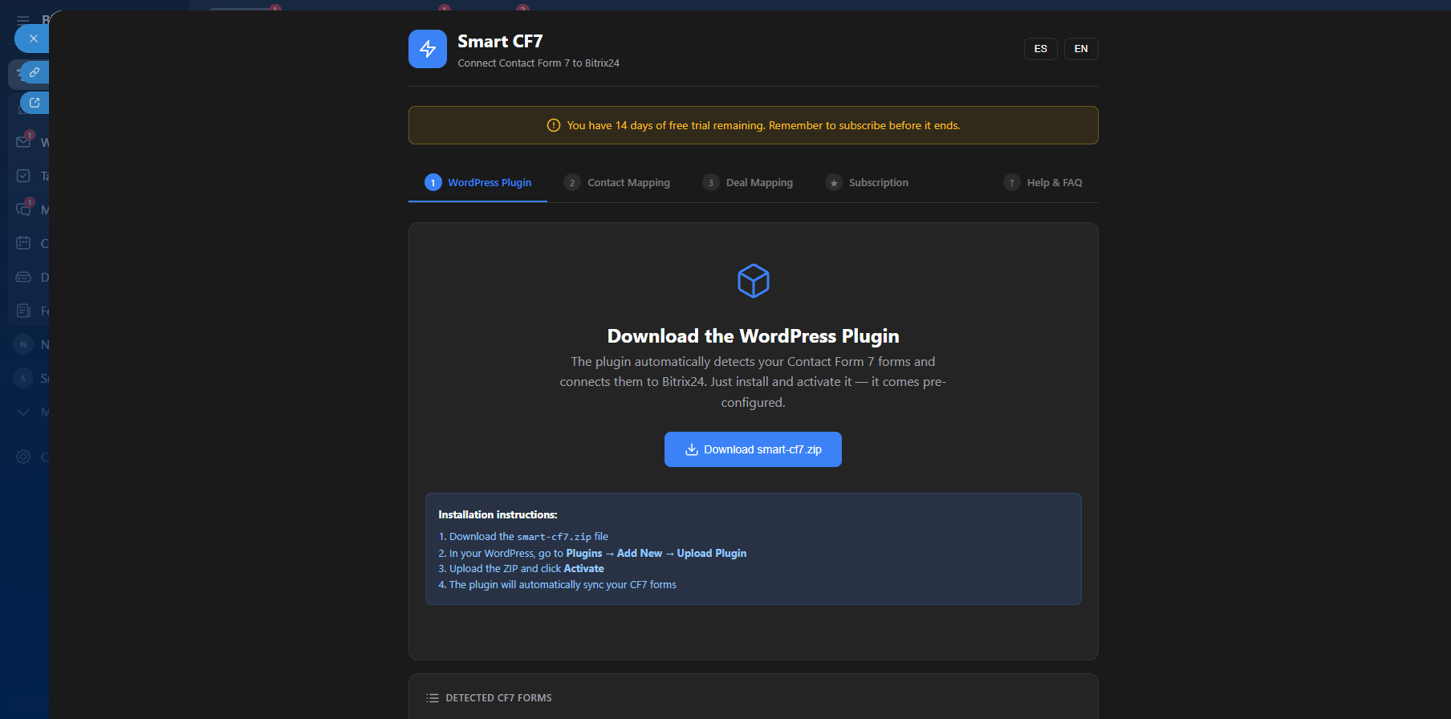Open the Drive icon in sidebar
Screen dimensions: 1451x719
click(x=23, y=277)
